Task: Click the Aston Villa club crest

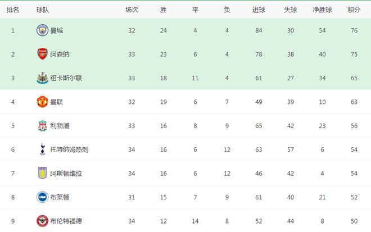Action: [42, 173]
